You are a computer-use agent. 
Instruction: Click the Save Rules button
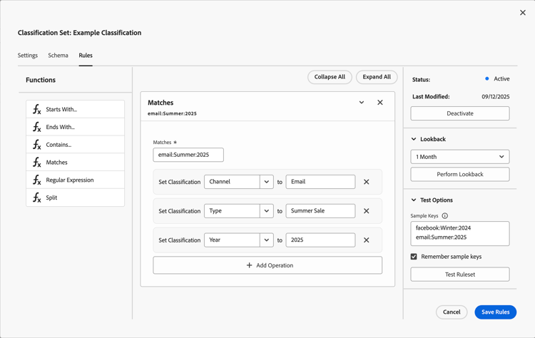point(495,312)
